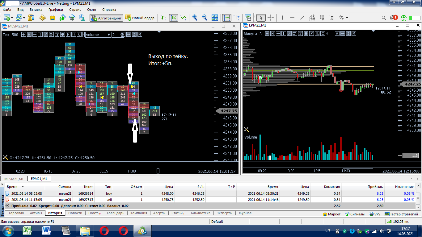Zoom out the chart with magnifier minus
This screenshot has height=237, width=422.
[x=205, y=18]
